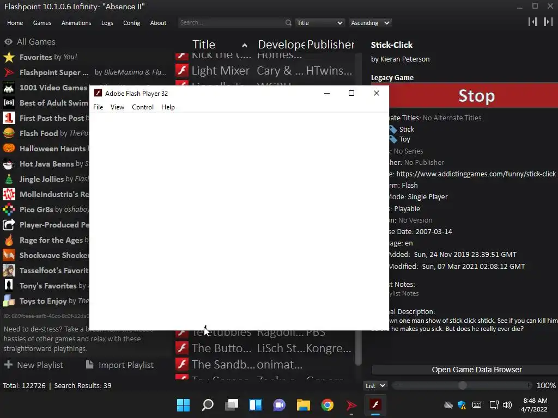Viewport: 558px width, 418px height.
Task: Open the Title sort-by dropdown
Action: 320,23
